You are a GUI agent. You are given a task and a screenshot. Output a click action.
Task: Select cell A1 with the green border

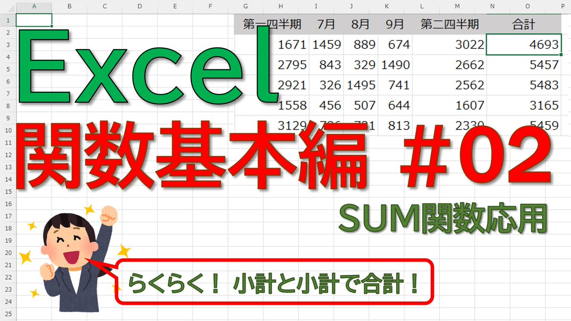point(34,20)
